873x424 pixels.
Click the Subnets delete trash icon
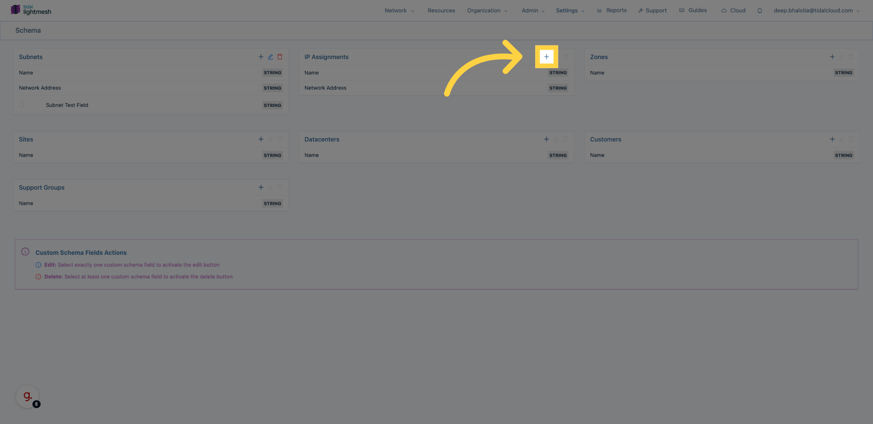pyautogui.click(x=280, y=57)
